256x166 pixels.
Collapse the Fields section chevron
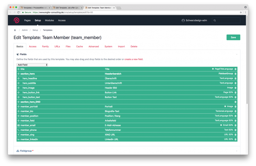[x=237, y=54]
